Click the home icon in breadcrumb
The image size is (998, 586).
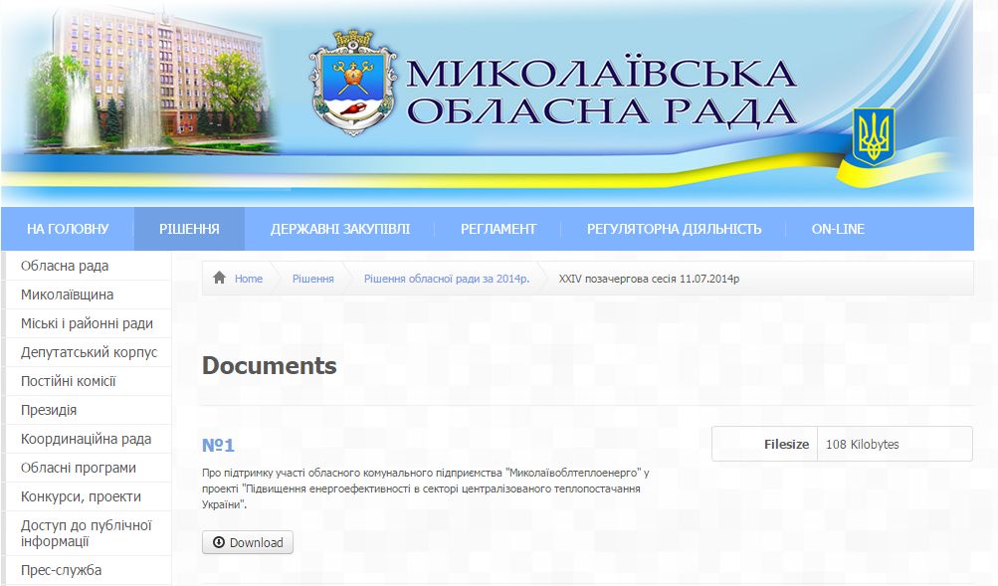coord(219,279)
